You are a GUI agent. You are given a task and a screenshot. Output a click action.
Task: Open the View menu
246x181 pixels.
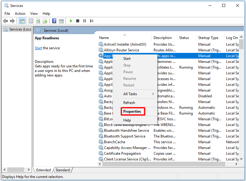pyautogui.click(x=34, y=14)
